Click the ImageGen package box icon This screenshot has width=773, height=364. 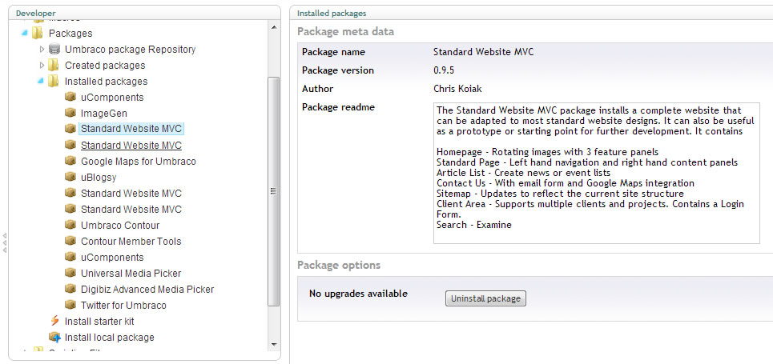pos(70,114)
